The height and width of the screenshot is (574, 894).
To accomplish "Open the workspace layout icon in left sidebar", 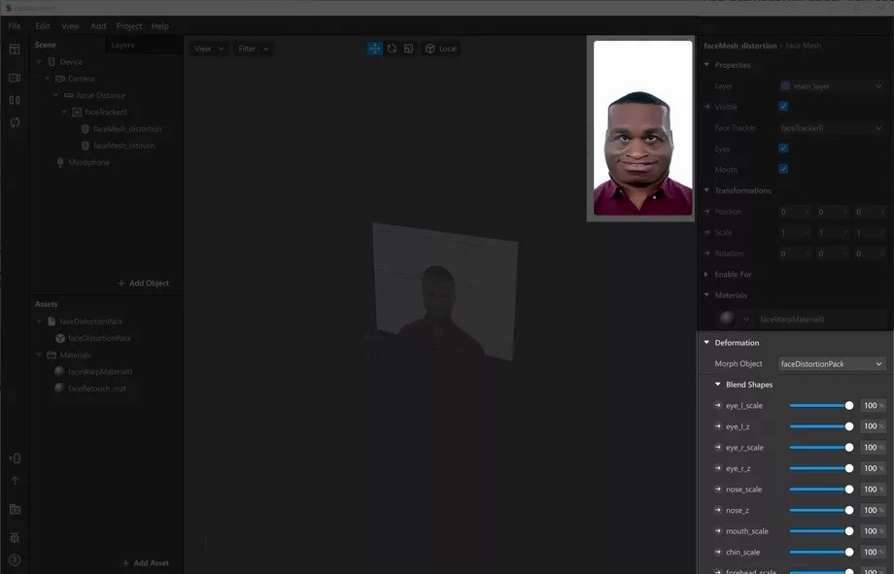I will coord(15,50).
